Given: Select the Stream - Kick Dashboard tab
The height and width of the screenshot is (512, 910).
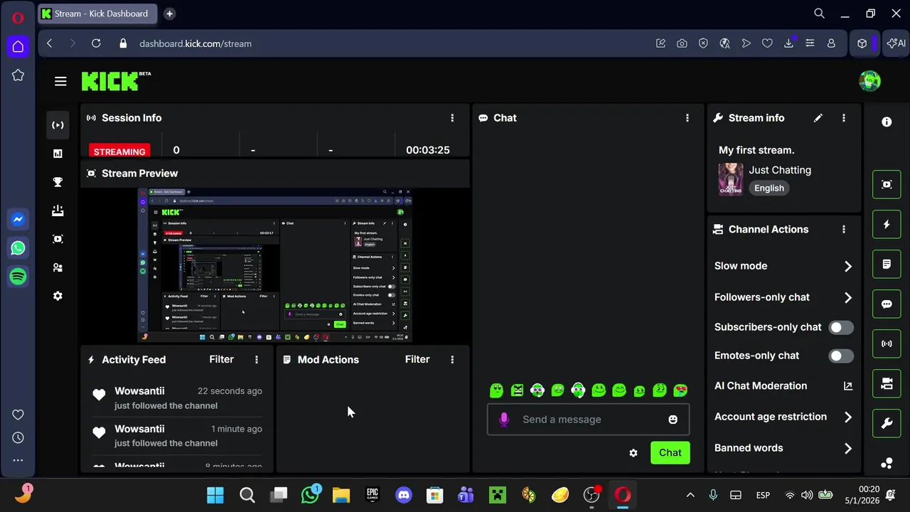Looking at the screenshot, I should [x=98, y=14].
